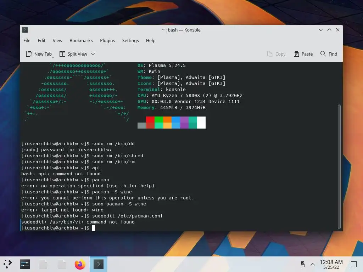Click '[sudo] password for iusearchbtw:' line
Screen dimensions: 363x272
coord(66,150)
